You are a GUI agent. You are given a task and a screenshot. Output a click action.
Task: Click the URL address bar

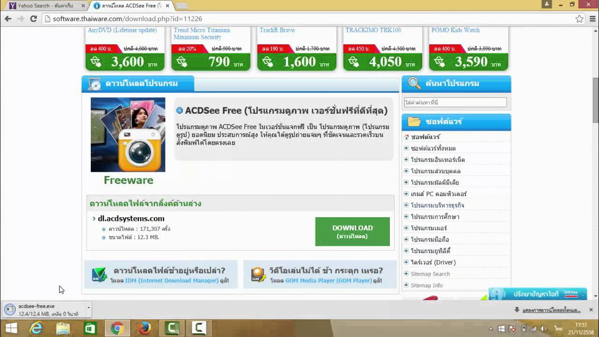tap(309, 19)
